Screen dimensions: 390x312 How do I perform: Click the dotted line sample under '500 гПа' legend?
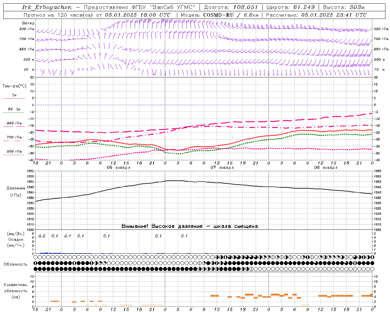(14, 155)
